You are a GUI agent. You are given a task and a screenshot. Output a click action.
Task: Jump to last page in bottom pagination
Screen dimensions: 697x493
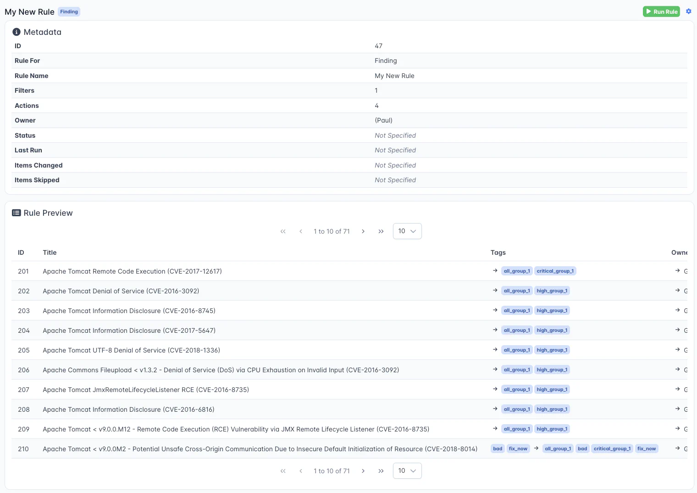[x=381, y=471]
